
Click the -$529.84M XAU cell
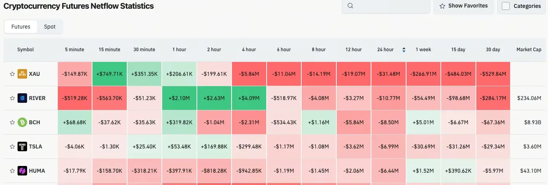tap(493, 74)
